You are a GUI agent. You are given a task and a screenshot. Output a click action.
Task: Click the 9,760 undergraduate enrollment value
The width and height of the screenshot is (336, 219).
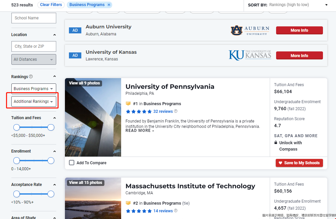[x=280, y=108]
